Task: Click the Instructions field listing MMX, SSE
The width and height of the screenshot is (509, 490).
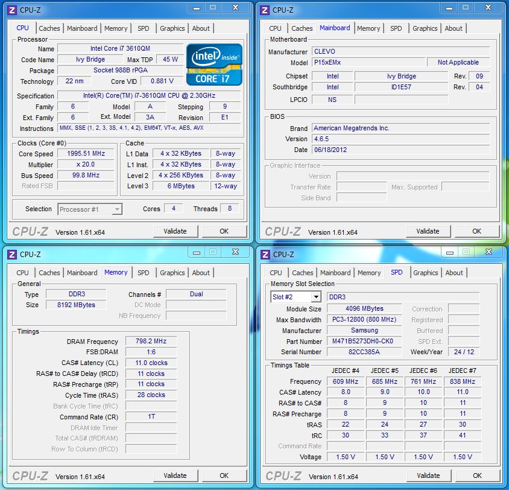Action: click(149, 128)
